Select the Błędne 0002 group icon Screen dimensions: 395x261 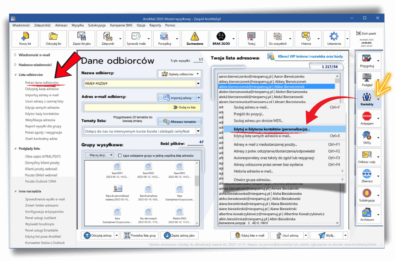[179, 211]
